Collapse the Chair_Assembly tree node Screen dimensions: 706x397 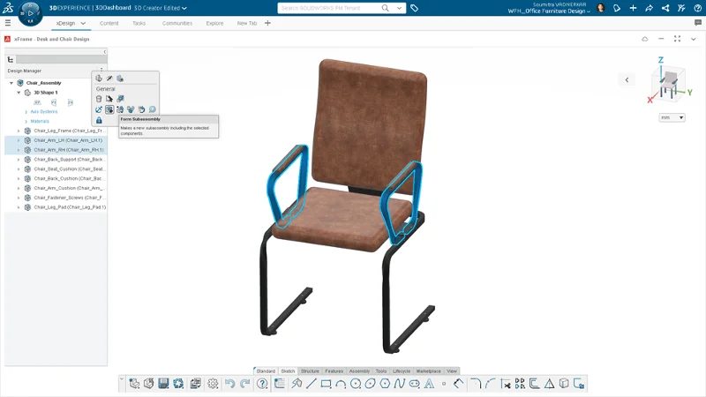[11, 83]
